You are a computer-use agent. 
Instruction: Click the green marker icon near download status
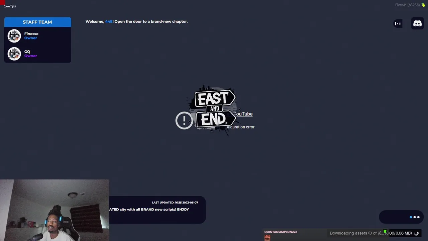tap(385, 231)
